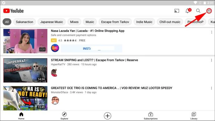
Task: Click 'HyperRatTV · 280 views · 15 hours ago' text
Action: click(x=74, y=64)
